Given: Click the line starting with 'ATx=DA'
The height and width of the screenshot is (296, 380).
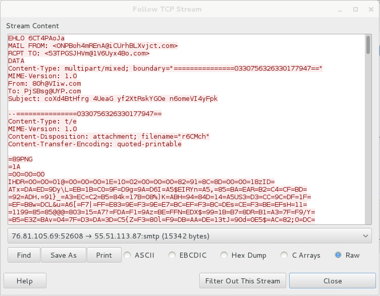Looking at the screenshot, I should 157,189.
